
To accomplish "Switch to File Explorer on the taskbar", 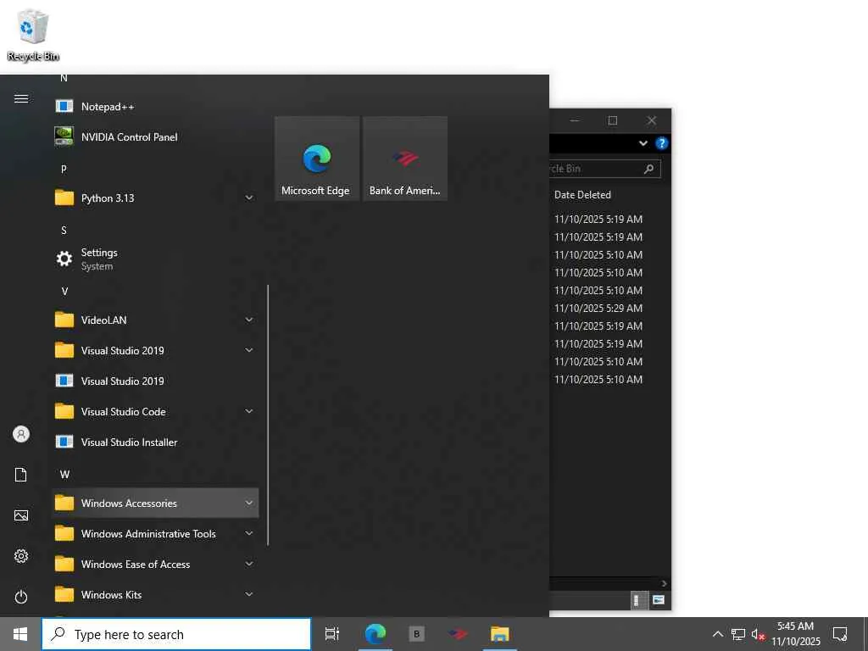I will [499, 634].
